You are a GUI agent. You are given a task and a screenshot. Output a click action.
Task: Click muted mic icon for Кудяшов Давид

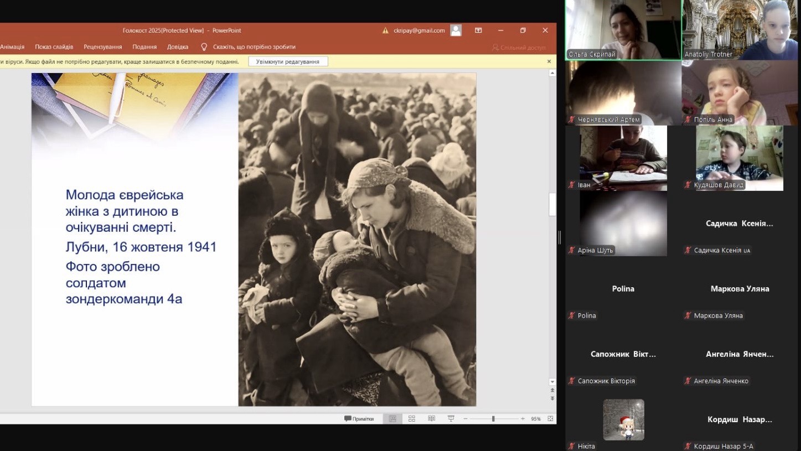(688, 185)
